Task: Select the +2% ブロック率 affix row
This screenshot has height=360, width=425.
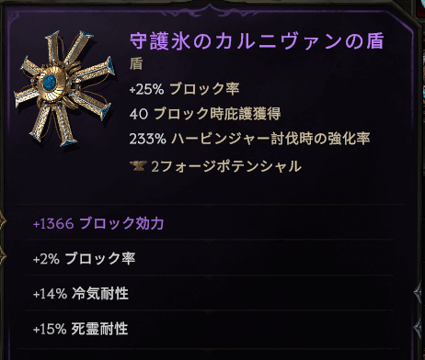Action: (x=210, y=258)
